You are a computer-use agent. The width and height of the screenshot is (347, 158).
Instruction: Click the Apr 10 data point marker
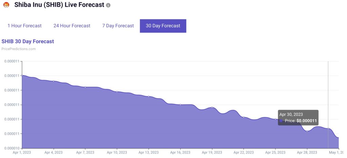pyautogui.click(x=117, y=92)
